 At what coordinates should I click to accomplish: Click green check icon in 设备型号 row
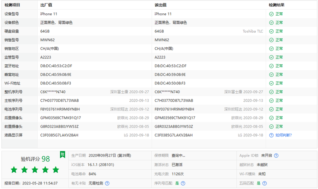click(271, 14)
